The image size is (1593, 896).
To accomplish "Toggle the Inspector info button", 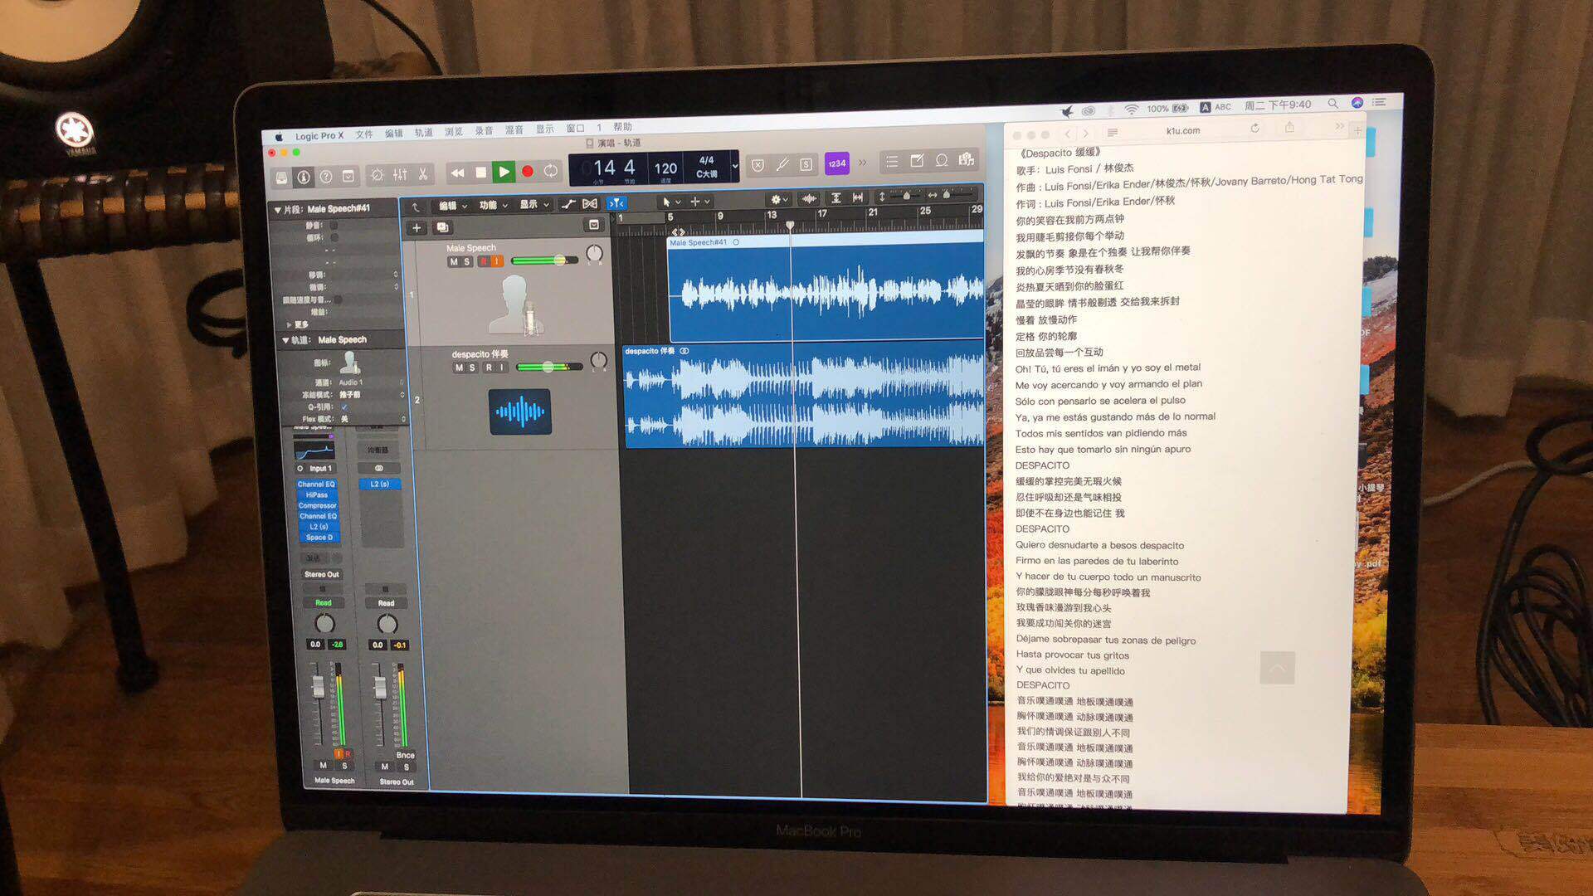I will 304,177.
